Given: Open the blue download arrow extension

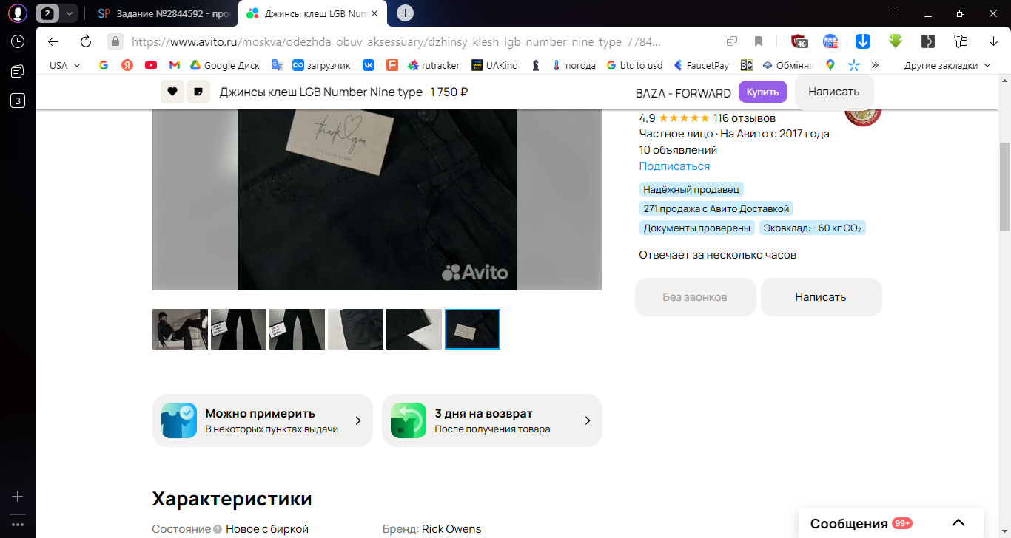Looking at the screenshot, I should coord(863,41).
